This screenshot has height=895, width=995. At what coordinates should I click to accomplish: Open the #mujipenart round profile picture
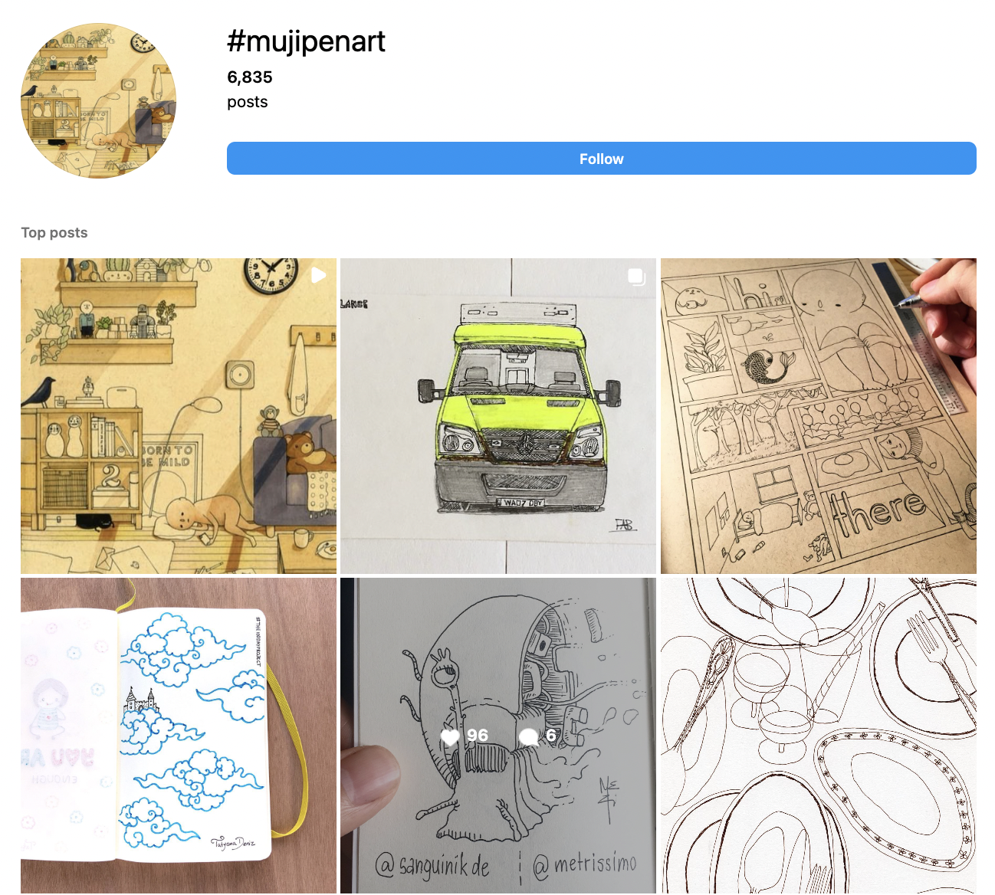99,100
